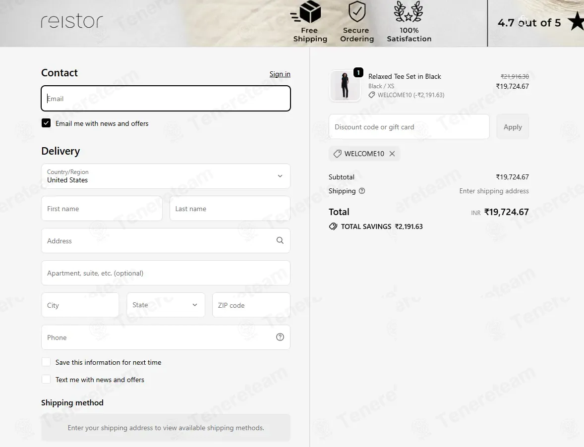Open the State dropdown
Viewport: 584px width, 447px height.
tap(166, 305)
